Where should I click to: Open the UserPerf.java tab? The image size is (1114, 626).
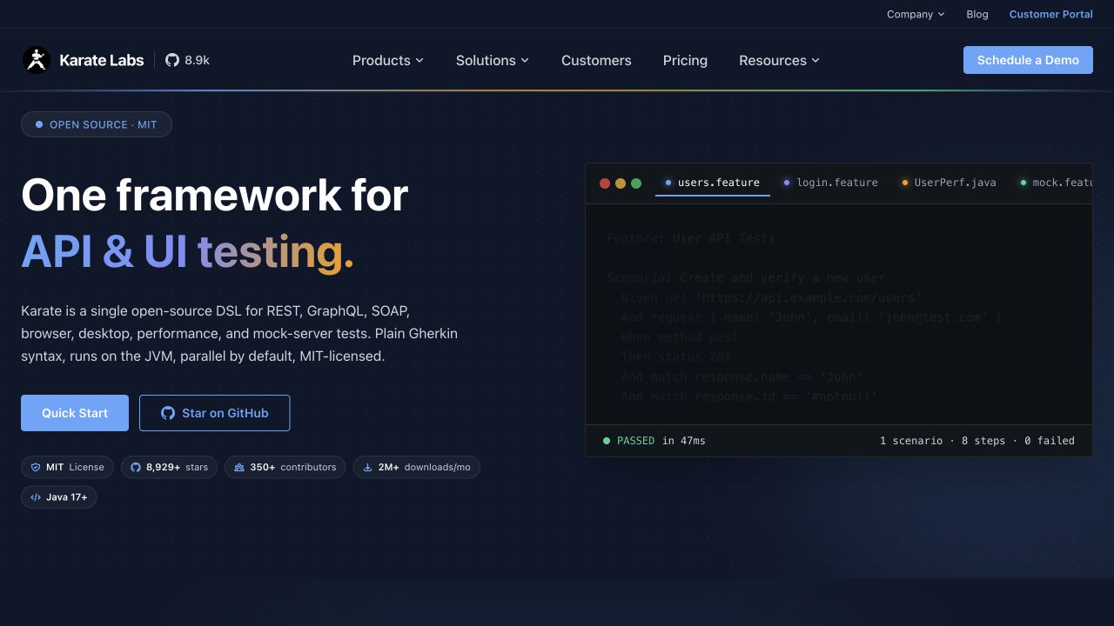(x=949, y=183)
